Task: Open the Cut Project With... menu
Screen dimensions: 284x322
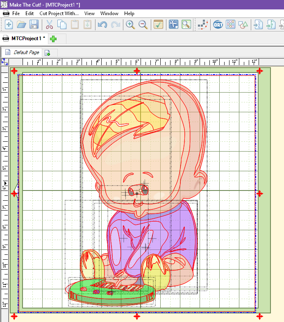Action: click(x=59, y=14)
